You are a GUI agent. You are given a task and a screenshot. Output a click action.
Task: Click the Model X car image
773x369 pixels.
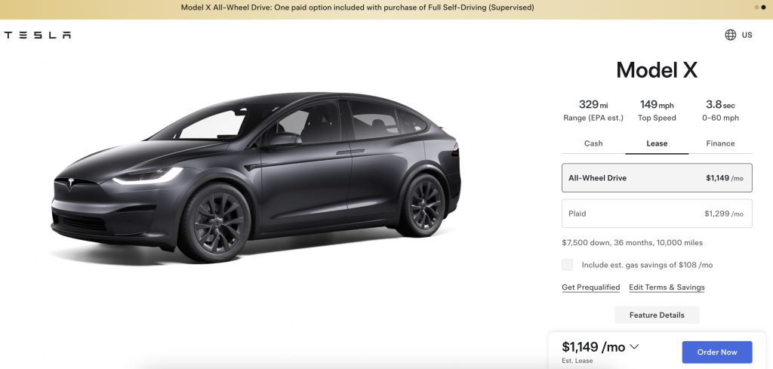tap(256, 177)
